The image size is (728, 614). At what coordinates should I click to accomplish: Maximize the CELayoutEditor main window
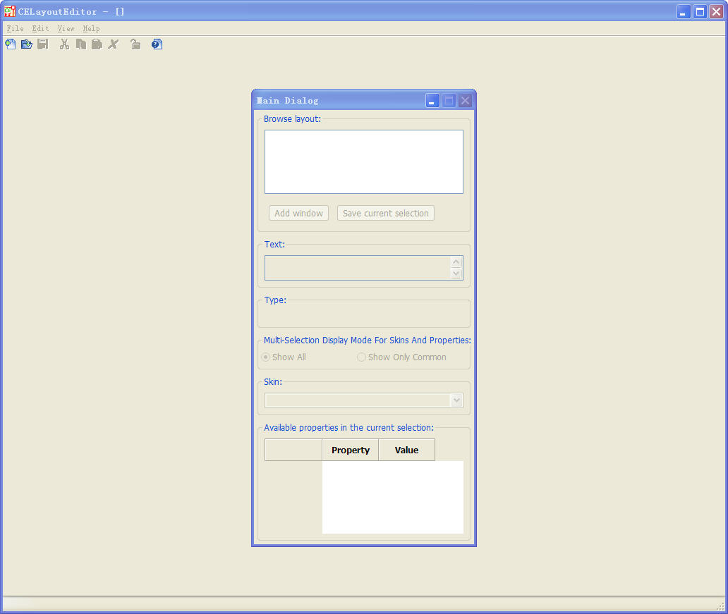(x=700, y=11)
